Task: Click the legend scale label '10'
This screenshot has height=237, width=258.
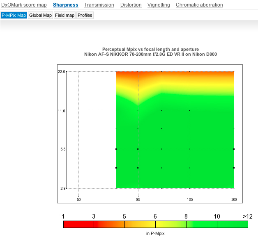Action: [x=217, y=216]
